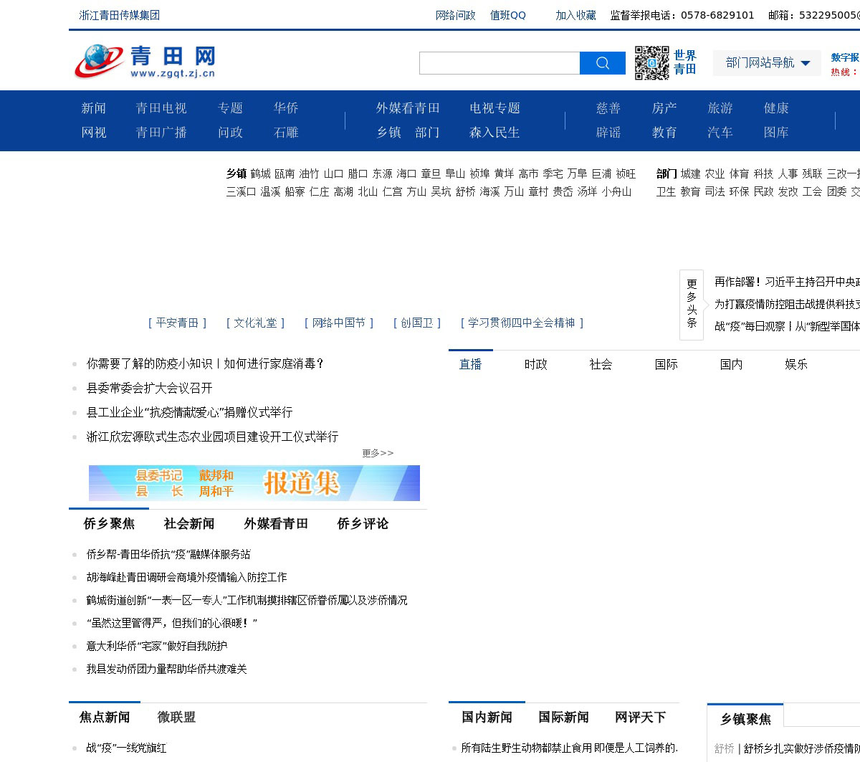Image resolution: width=860 pixels, height=762 pixels.
Task: Open the 县委常委会扩大会议召开 headline
Action: pyautogui.click(x=150, y=388)
